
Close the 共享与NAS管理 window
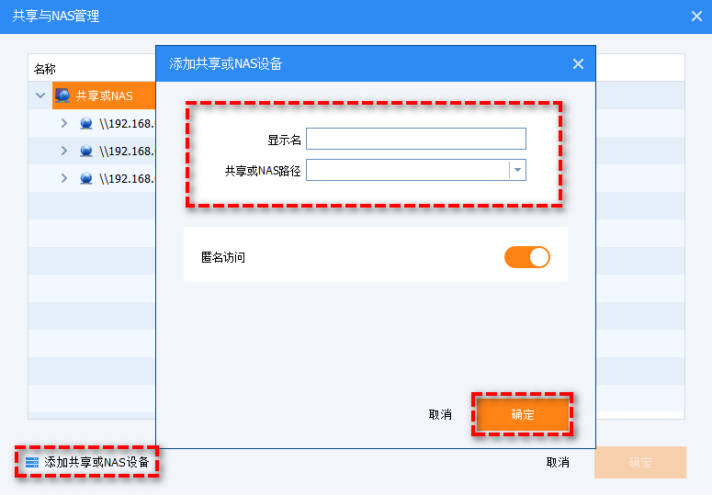696,17
